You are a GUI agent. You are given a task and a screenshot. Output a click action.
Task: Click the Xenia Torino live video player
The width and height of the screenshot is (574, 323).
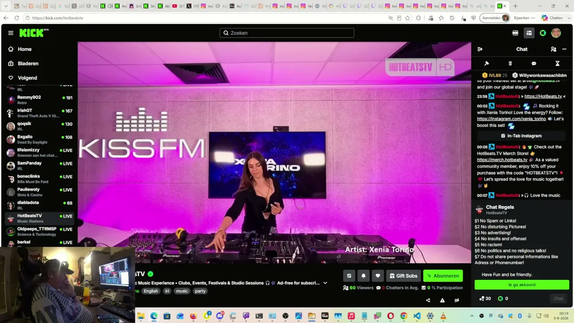(274, 153)
